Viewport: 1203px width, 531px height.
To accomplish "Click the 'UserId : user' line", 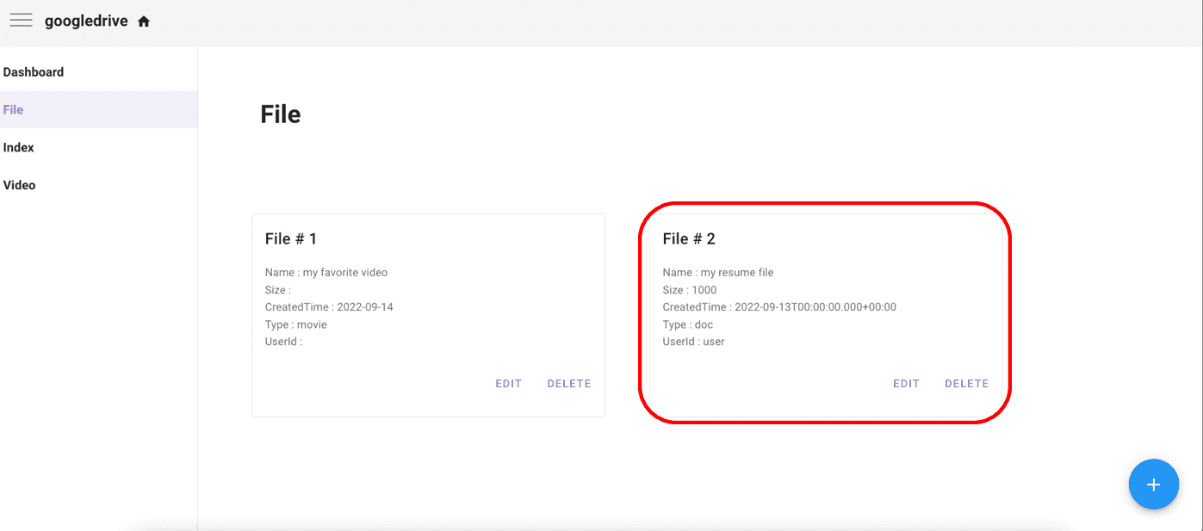I will [693, 342].
